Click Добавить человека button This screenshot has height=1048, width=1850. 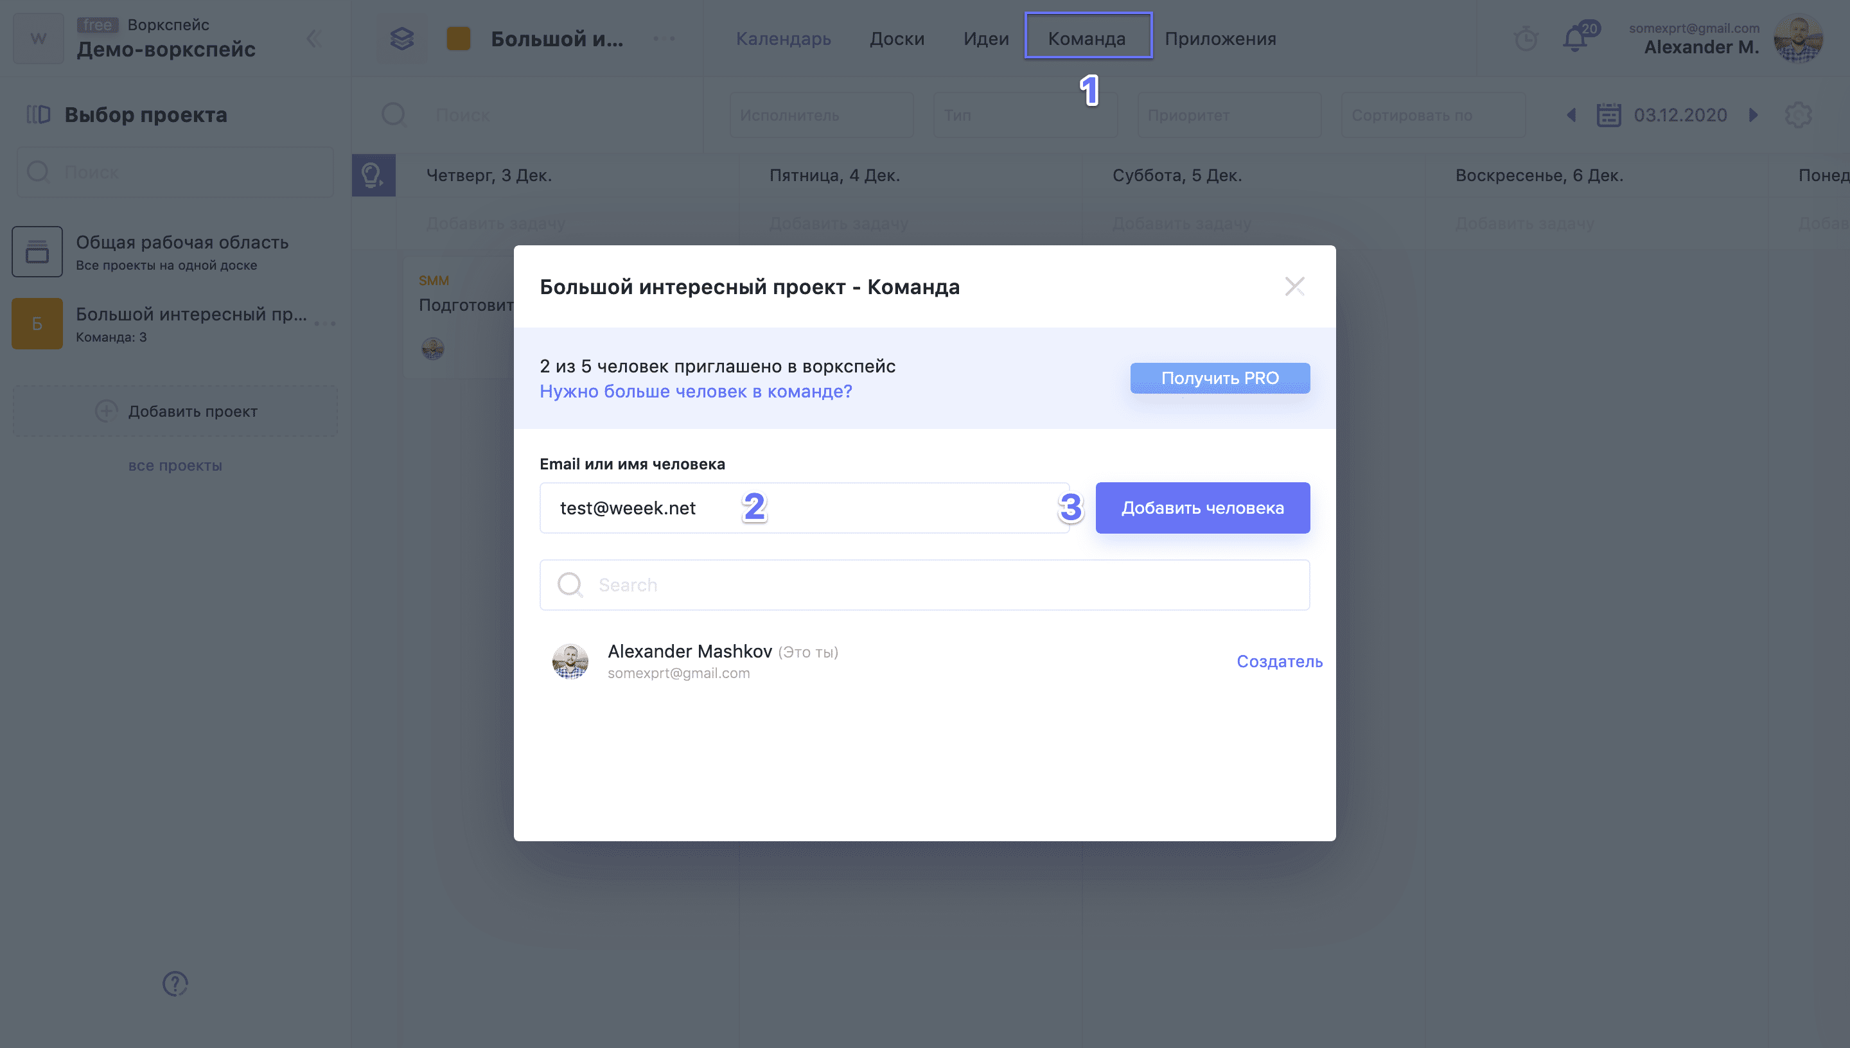tap(1202, 508)
